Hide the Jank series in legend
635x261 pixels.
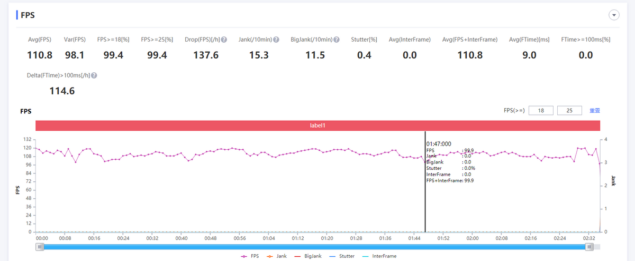tap(278, 256)
